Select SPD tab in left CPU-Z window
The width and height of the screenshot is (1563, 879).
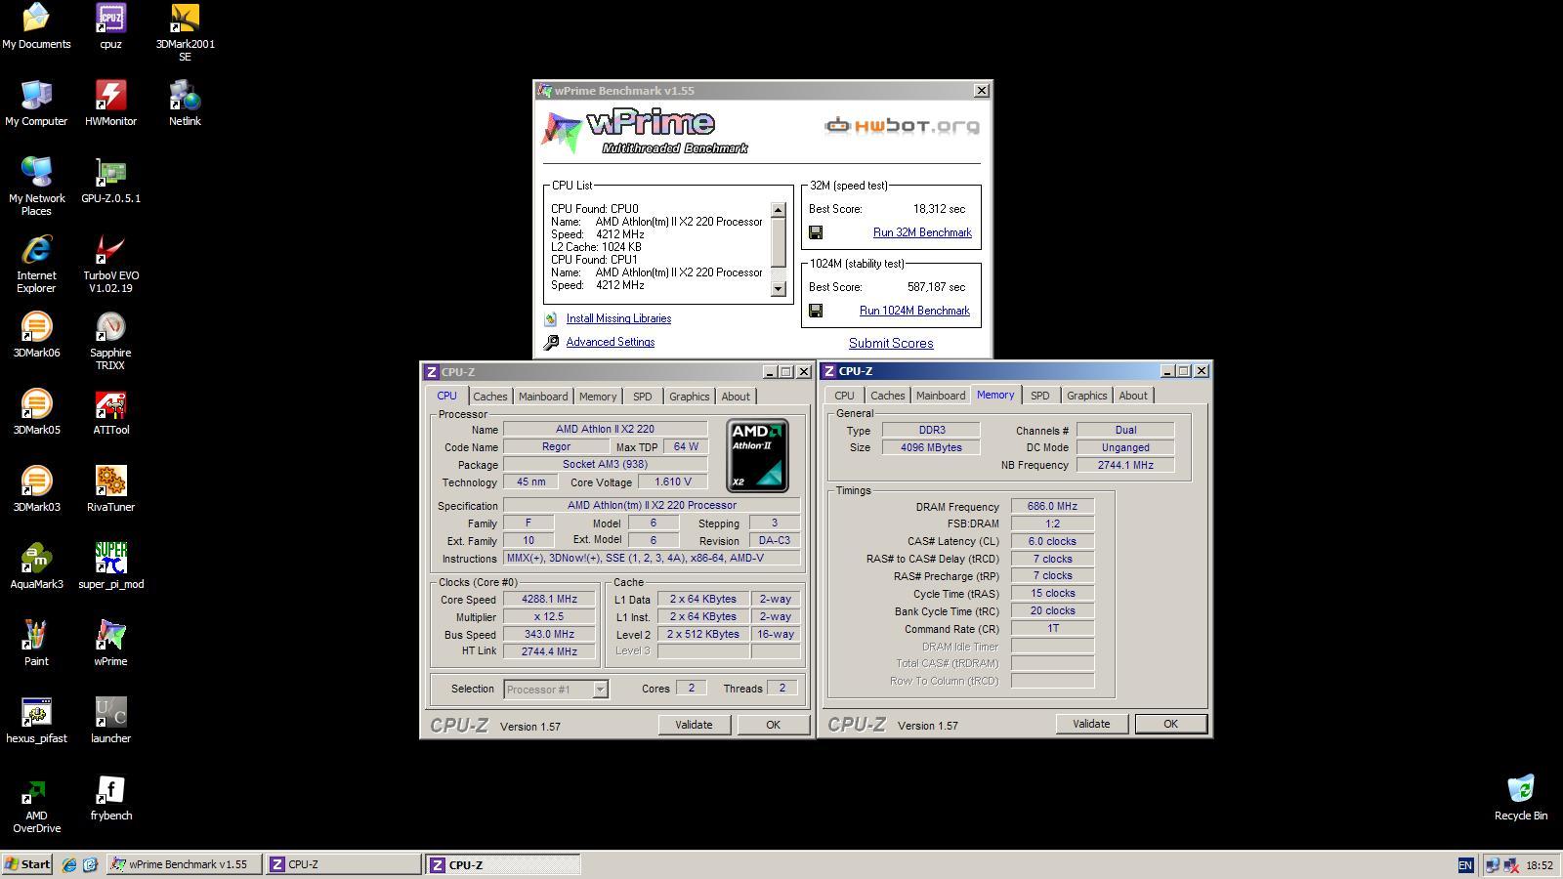pyautogui.click(x=642, y=397)
